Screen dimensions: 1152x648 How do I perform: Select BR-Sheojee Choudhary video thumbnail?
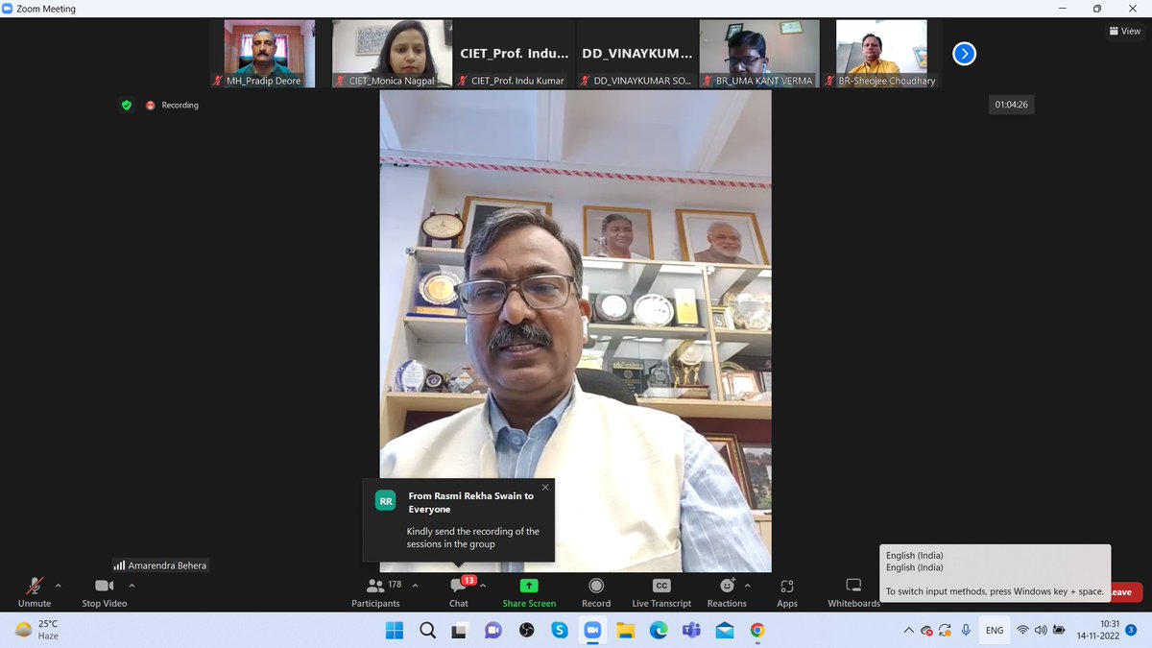[881, 54]
